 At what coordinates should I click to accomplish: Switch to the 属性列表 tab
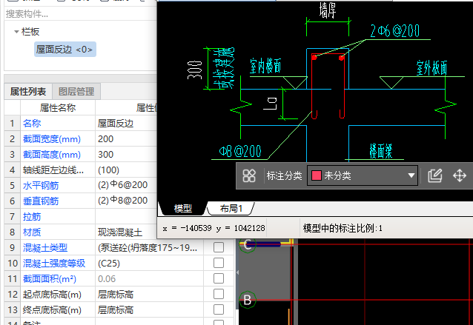click(28, 92)
